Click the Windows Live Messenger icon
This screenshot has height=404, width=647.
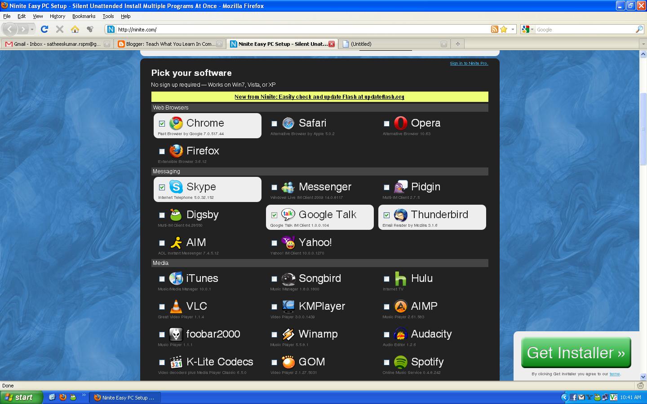coord(288,187)
